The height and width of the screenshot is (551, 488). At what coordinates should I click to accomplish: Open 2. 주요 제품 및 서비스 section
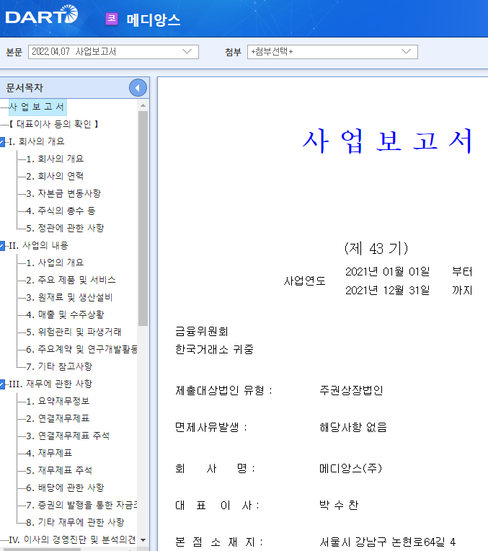point(71,280)
